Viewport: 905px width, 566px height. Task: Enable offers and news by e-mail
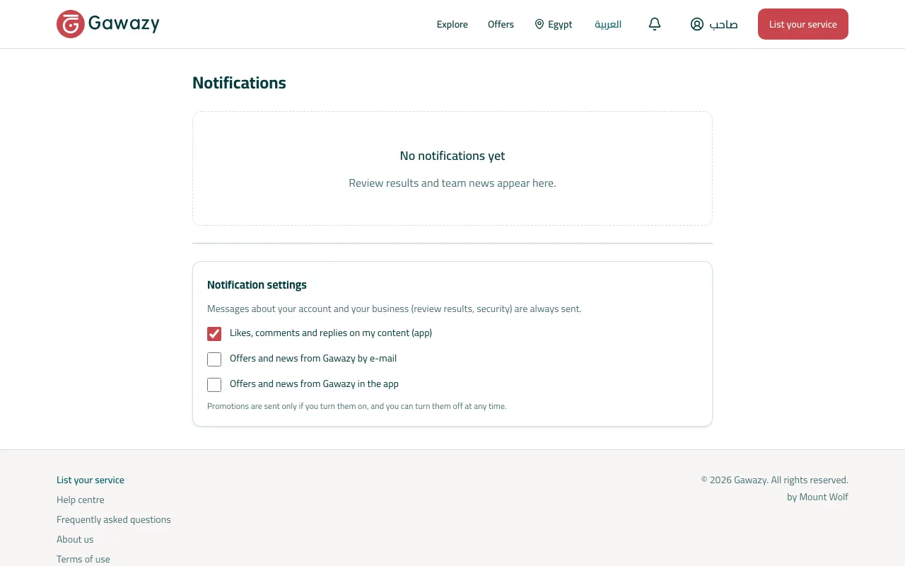click(x=214, y=359)
